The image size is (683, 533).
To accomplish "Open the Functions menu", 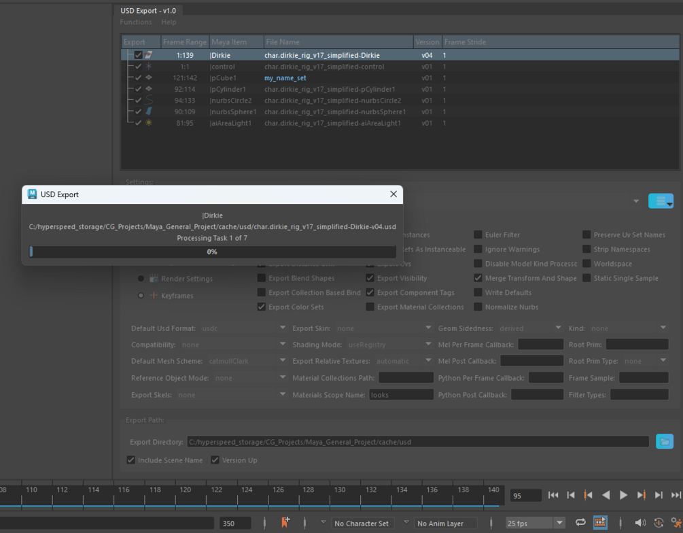I will 136,22.
